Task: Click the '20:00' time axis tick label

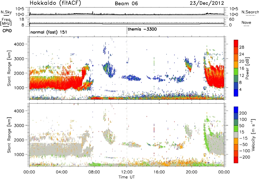Action: (x=192, y=172)
